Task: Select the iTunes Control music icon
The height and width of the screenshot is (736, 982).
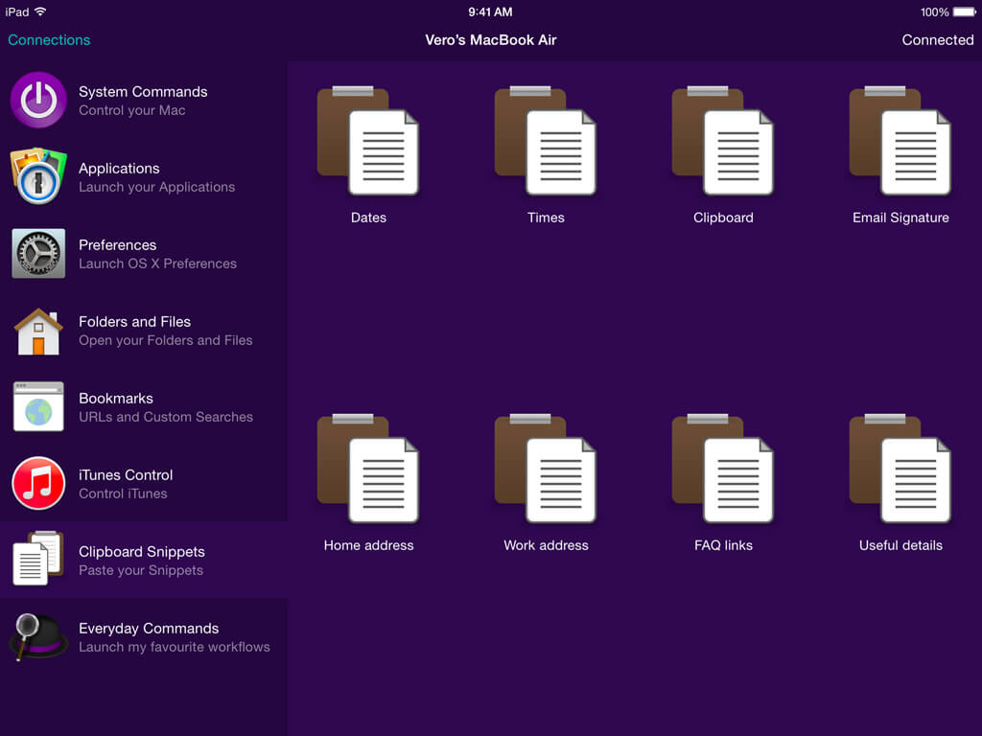Action: pyautogui.click(x=38, y=483)
